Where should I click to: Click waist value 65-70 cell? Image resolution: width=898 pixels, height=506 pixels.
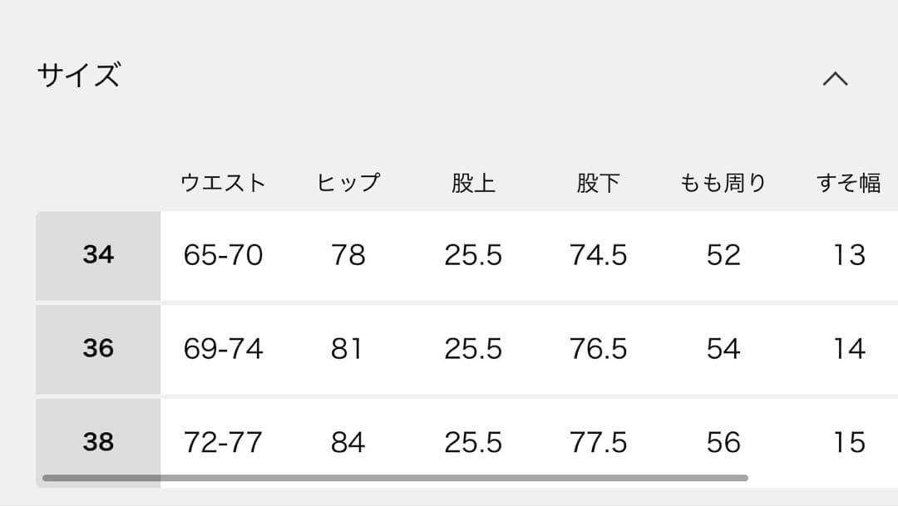(x=223, y=255)
